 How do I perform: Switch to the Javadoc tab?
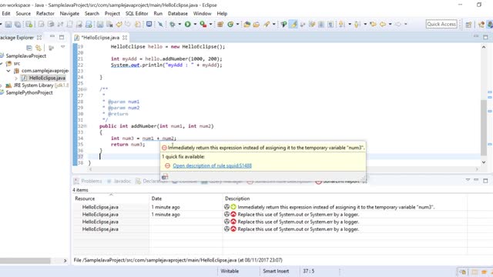pyautogui.click(x=119, y=182)
